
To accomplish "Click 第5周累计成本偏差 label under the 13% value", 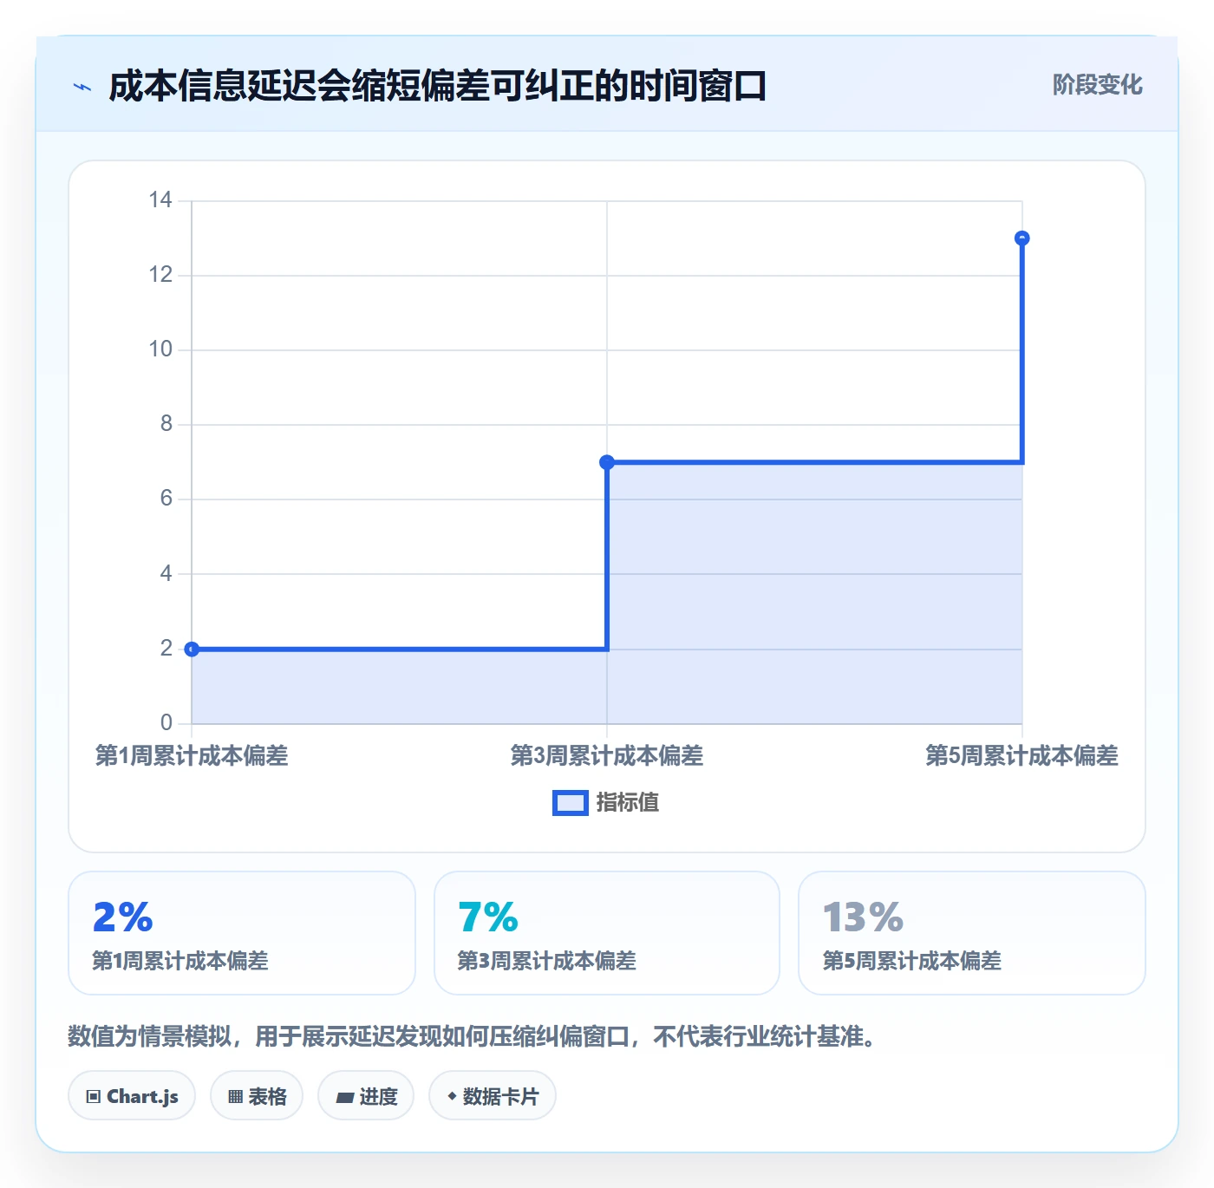I will click(912, 961).
